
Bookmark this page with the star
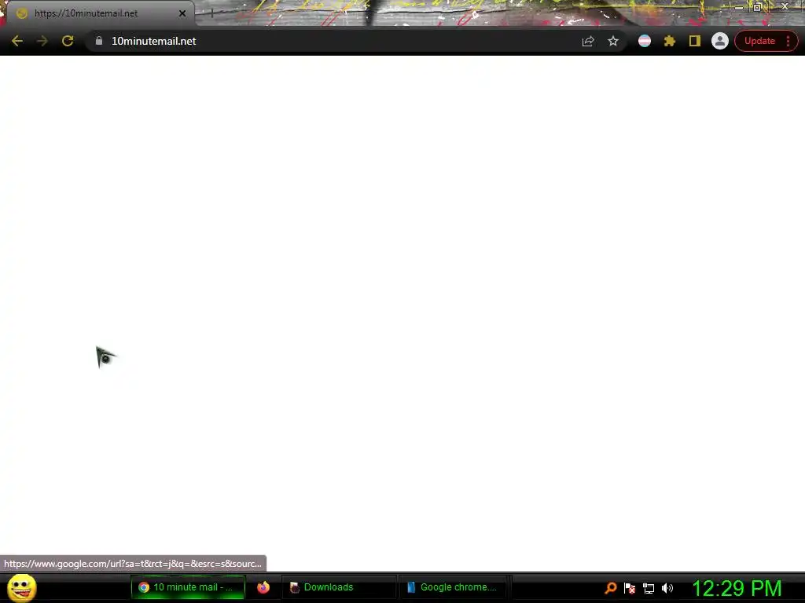pyautogui.click(x=613, y=41)
